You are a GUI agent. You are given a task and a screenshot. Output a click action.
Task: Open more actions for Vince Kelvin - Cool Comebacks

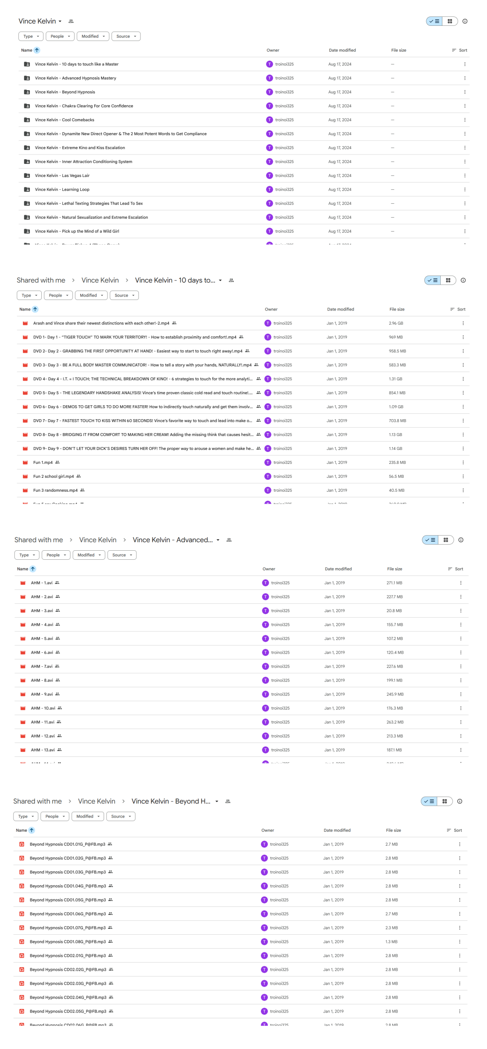tap(464, 120)
